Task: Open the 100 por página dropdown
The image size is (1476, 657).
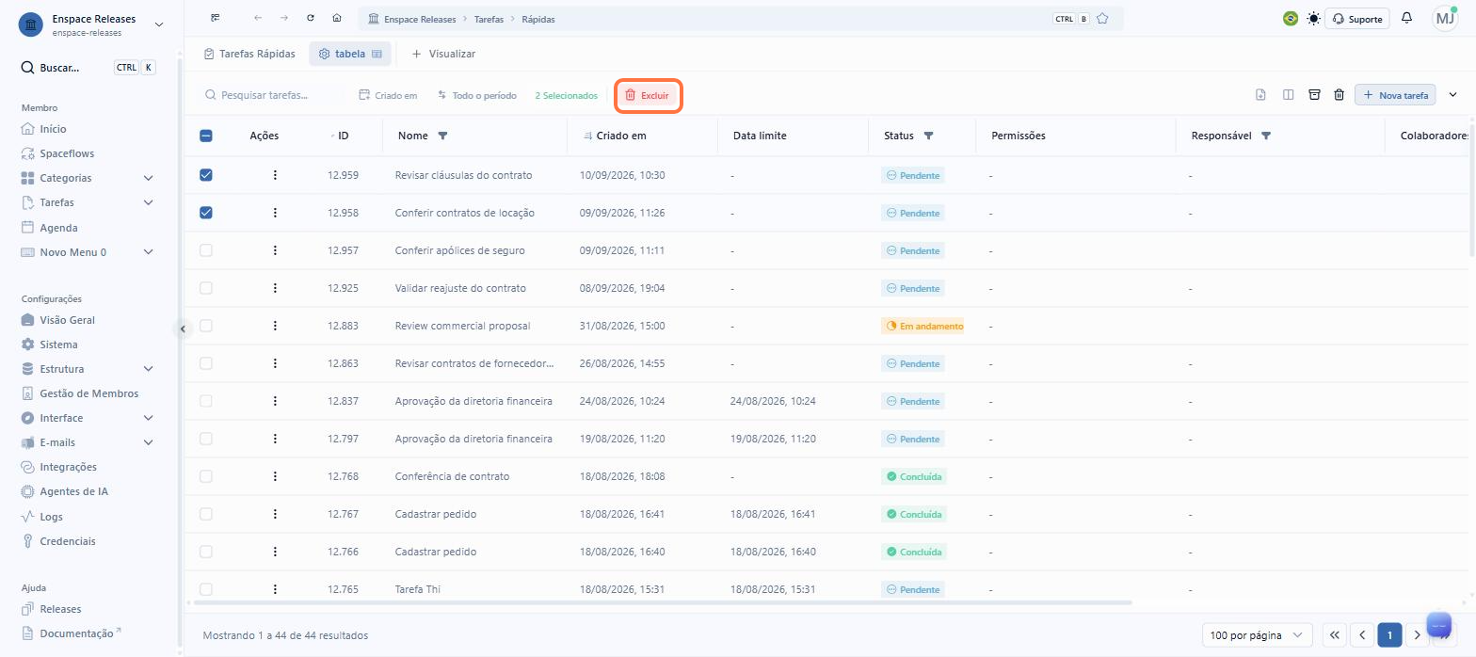Action: 1258,635
